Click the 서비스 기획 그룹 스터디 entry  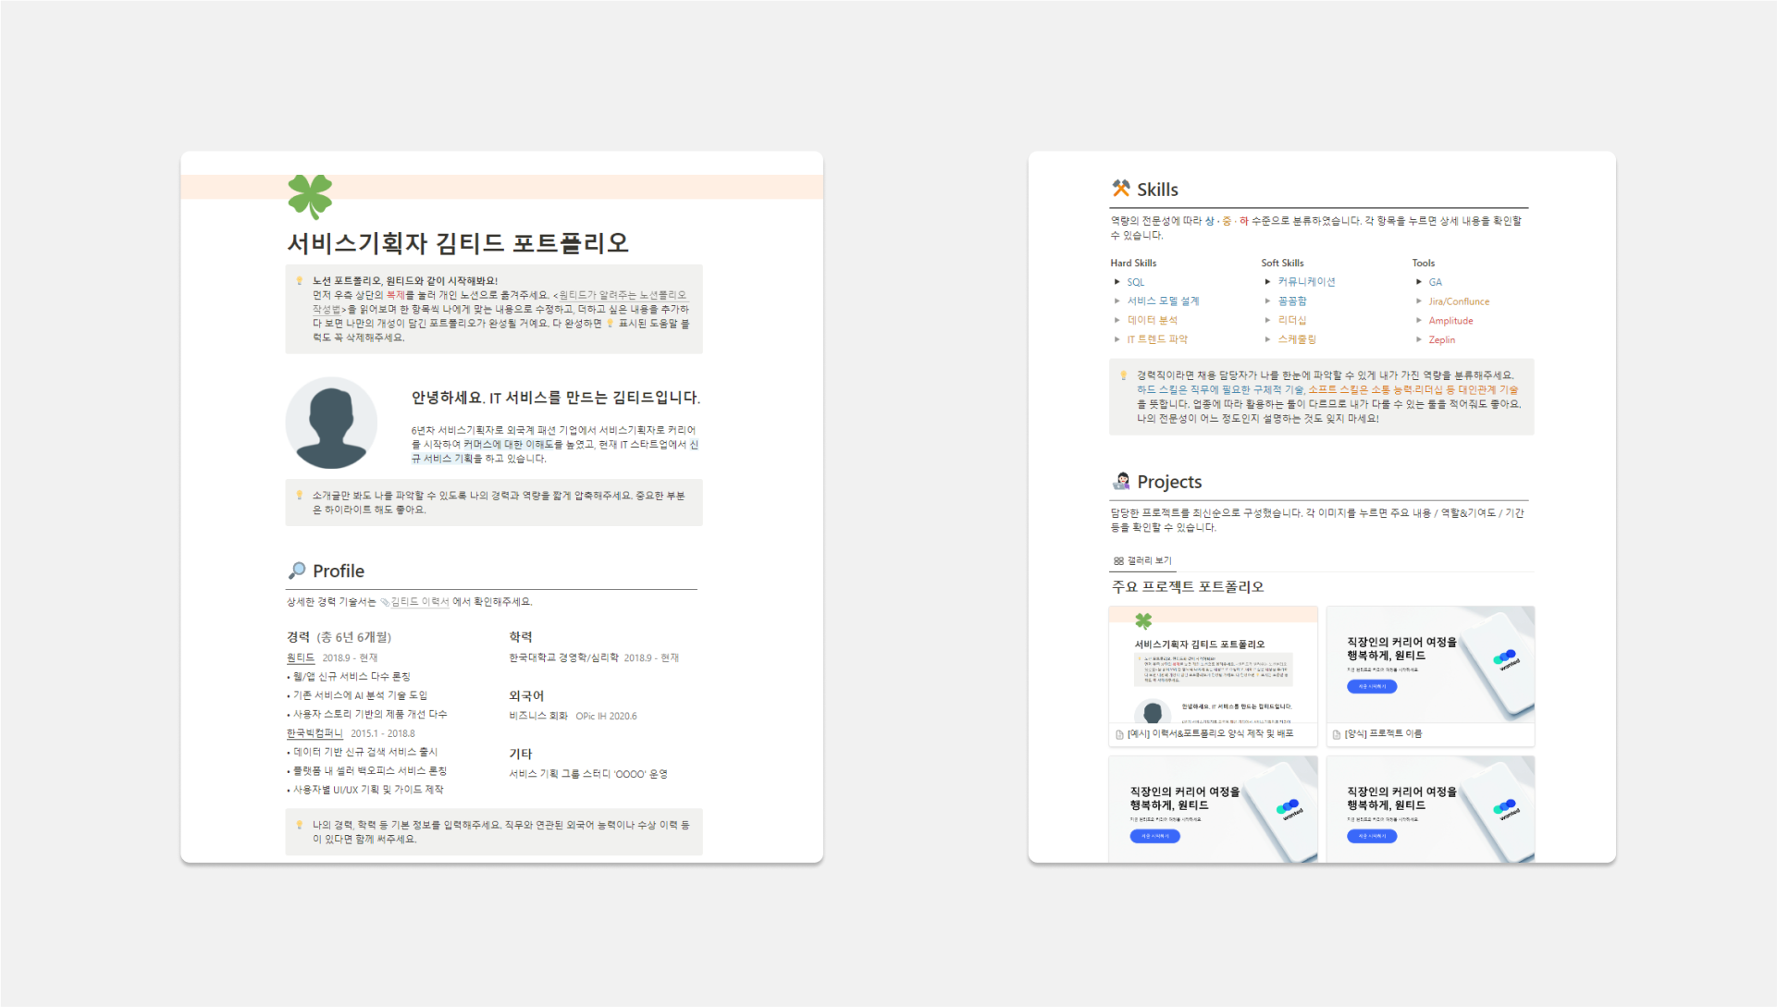[588, 774]
